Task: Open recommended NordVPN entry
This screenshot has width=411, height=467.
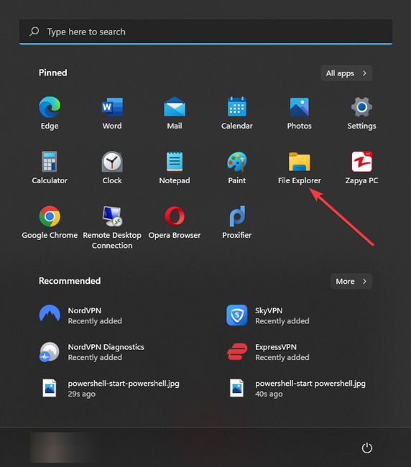Action: tap(80, 315)
